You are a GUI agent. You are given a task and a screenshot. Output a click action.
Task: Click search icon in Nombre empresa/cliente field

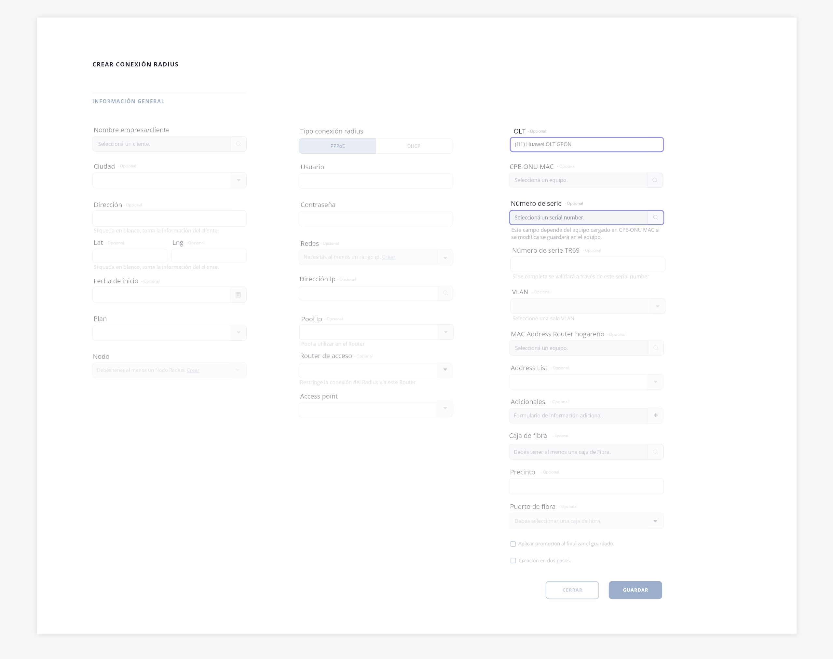click(x=238, y=144)
